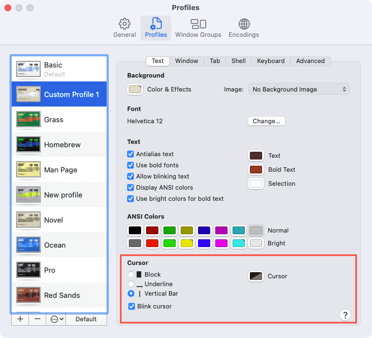Choose the Block cursor style

pyautogui.click(x=131, y=274)
